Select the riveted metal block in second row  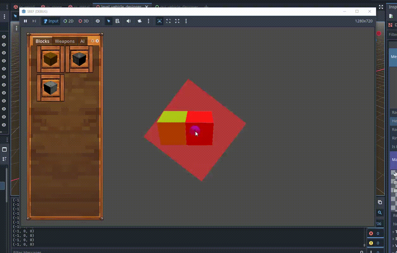pyautogui.click(x=51, y=88)
